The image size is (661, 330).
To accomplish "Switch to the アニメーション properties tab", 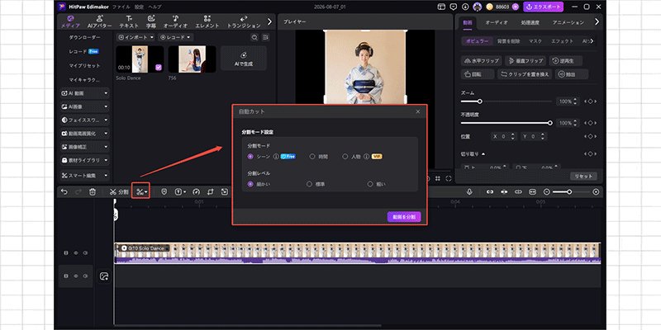I will pos(568,22).
